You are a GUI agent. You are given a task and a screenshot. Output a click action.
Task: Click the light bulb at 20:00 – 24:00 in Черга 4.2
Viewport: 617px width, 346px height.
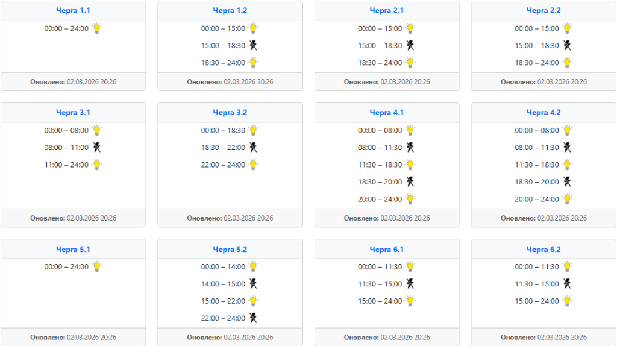[567, 199]
